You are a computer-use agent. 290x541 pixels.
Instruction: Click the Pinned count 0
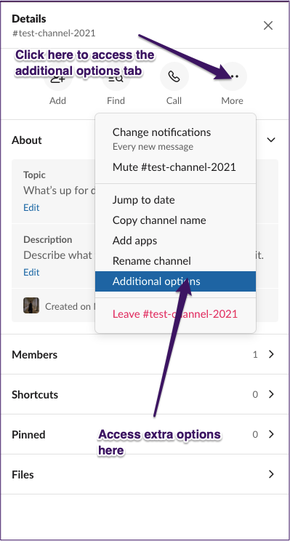[x=255, y=435]
